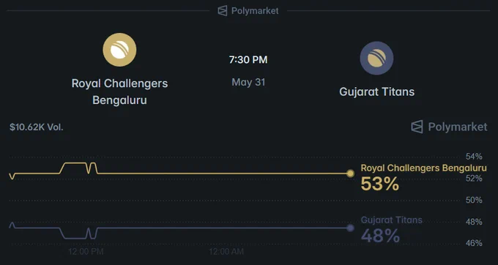Click the 50% gridline label on the chart
This screenshot has width=498, height=265.
click(x=474, y=200)
